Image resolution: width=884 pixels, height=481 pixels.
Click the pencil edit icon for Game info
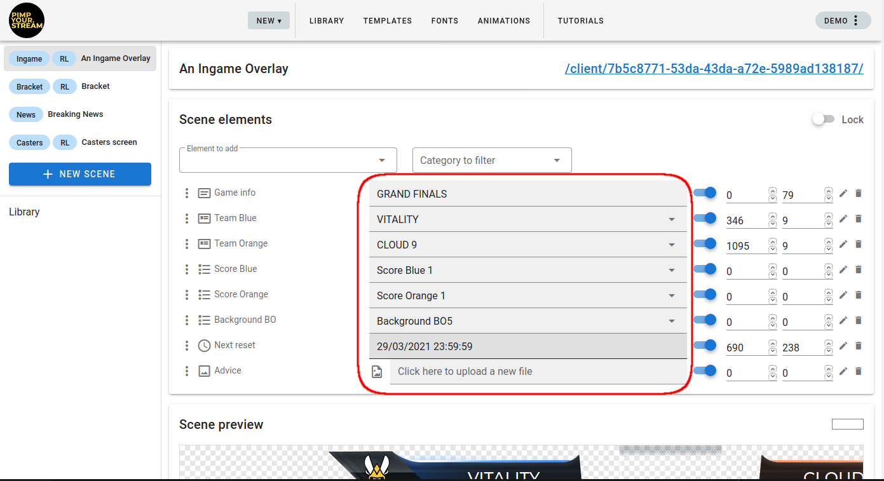point(843,193)
